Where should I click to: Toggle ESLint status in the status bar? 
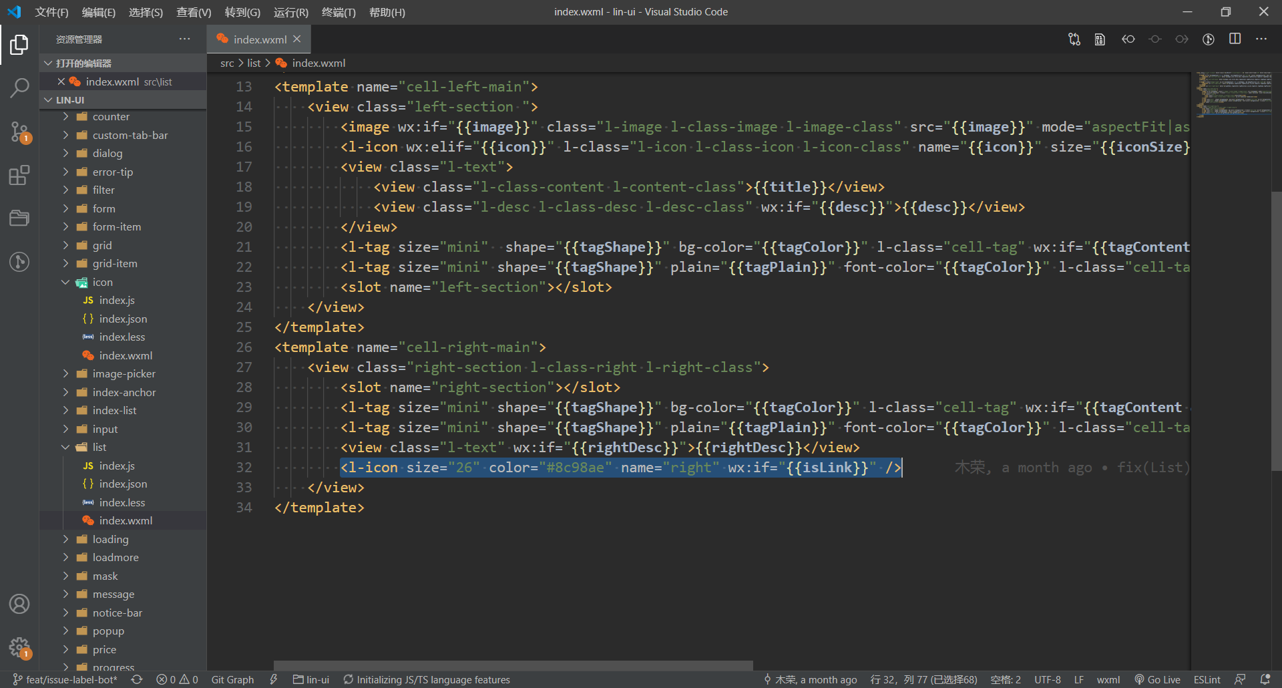coord(1207,679)
